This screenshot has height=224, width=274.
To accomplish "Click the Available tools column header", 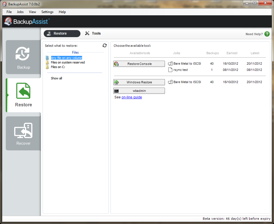I will pyautogui.click(x=140, y=53).
